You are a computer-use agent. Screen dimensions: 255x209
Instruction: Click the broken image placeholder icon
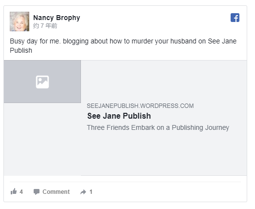coord(42,82)
